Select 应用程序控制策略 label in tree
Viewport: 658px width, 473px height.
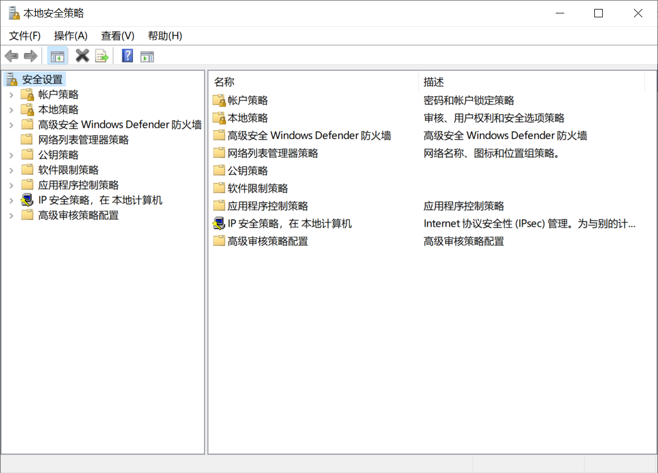pyautogui.click(x=78, y=185)
